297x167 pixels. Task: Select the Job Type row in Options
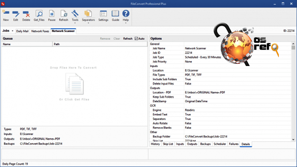click(x=220, y=57)
